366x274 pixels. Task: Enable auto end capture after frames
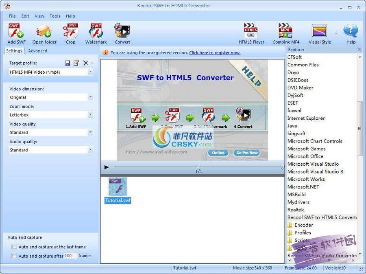[x=14, y=256]
